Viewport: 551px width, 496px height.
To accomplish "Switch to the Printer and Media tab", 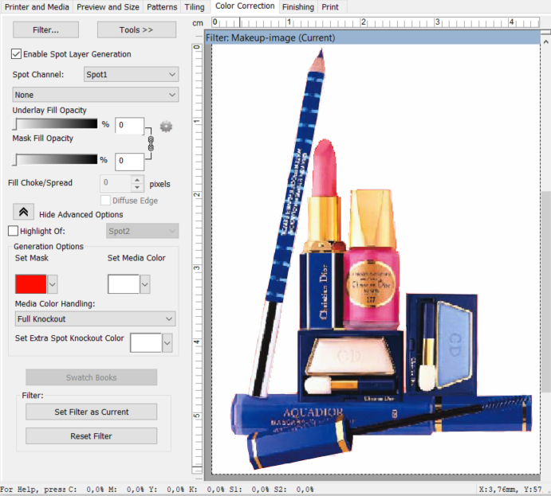I will (x=37, y=6).
